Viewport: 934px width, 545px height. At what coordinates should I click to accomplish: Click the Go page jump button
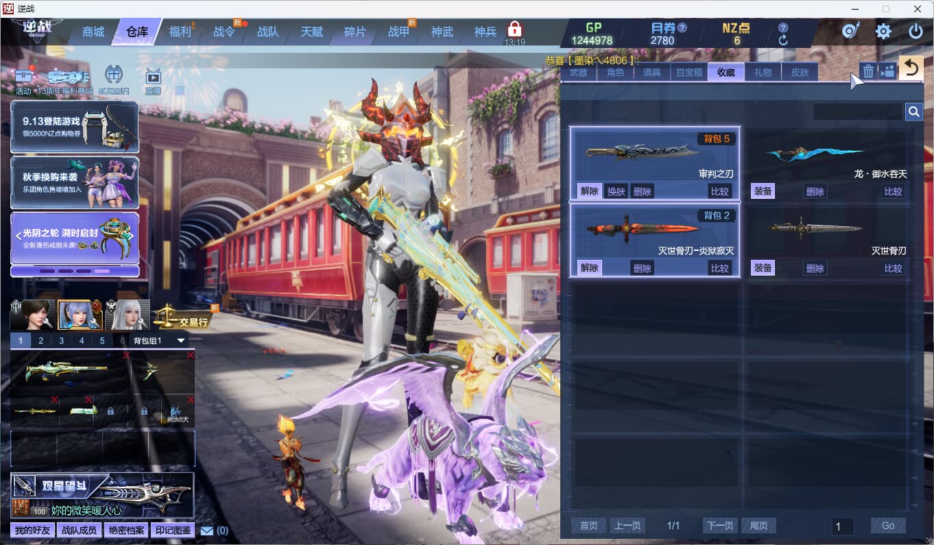click(888, 526)
